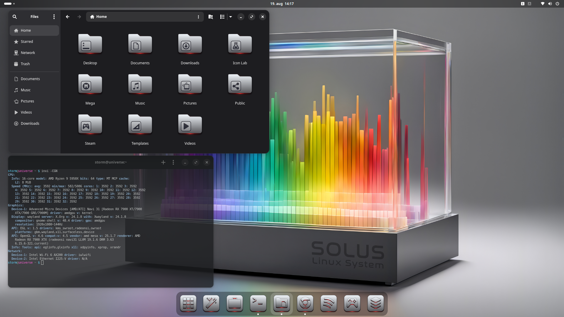Screen dimensions: 564x317
Task: Select the Desktop folder icon
Action: (x=90, y=44)
